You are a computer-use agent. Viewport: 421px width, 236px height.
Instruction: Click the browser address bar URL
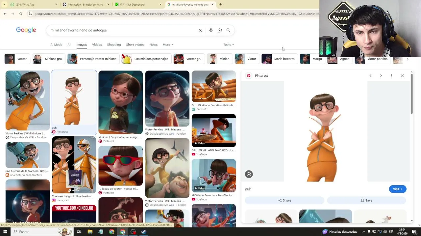tap(176, 14)
